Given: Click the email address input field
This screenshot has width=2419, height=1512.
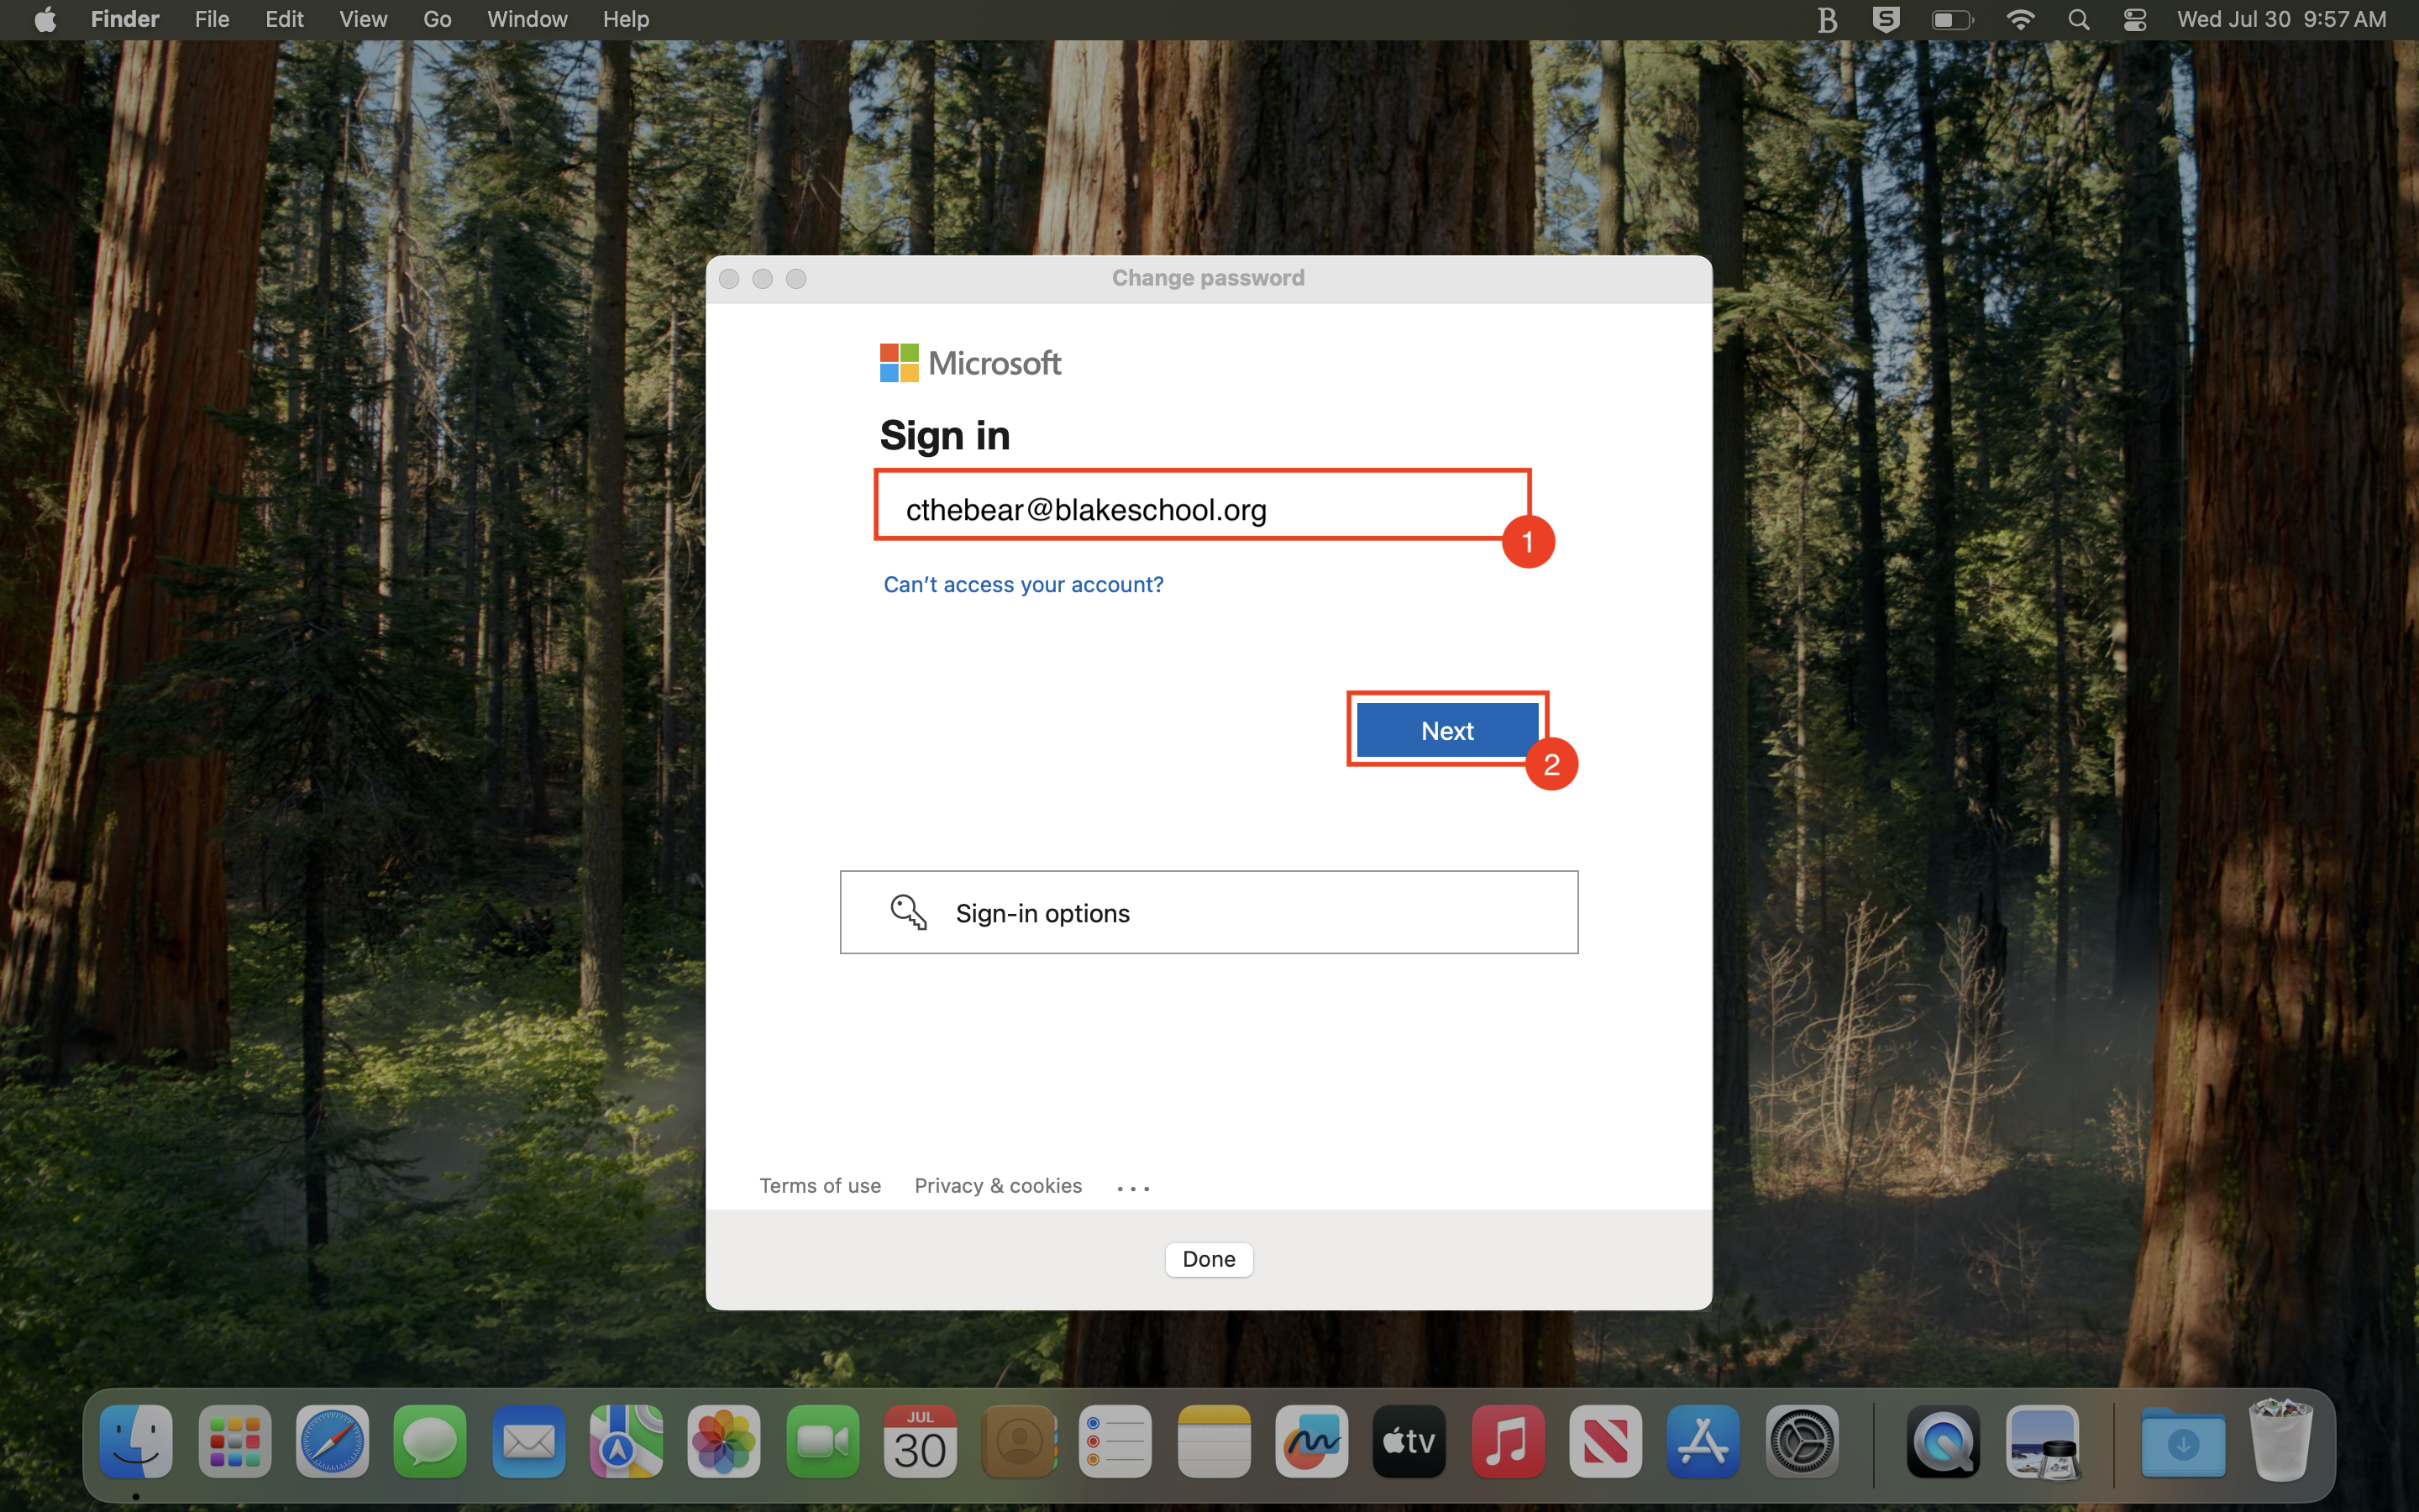Looking at the screenshot, I should [x=1203, y=506].
